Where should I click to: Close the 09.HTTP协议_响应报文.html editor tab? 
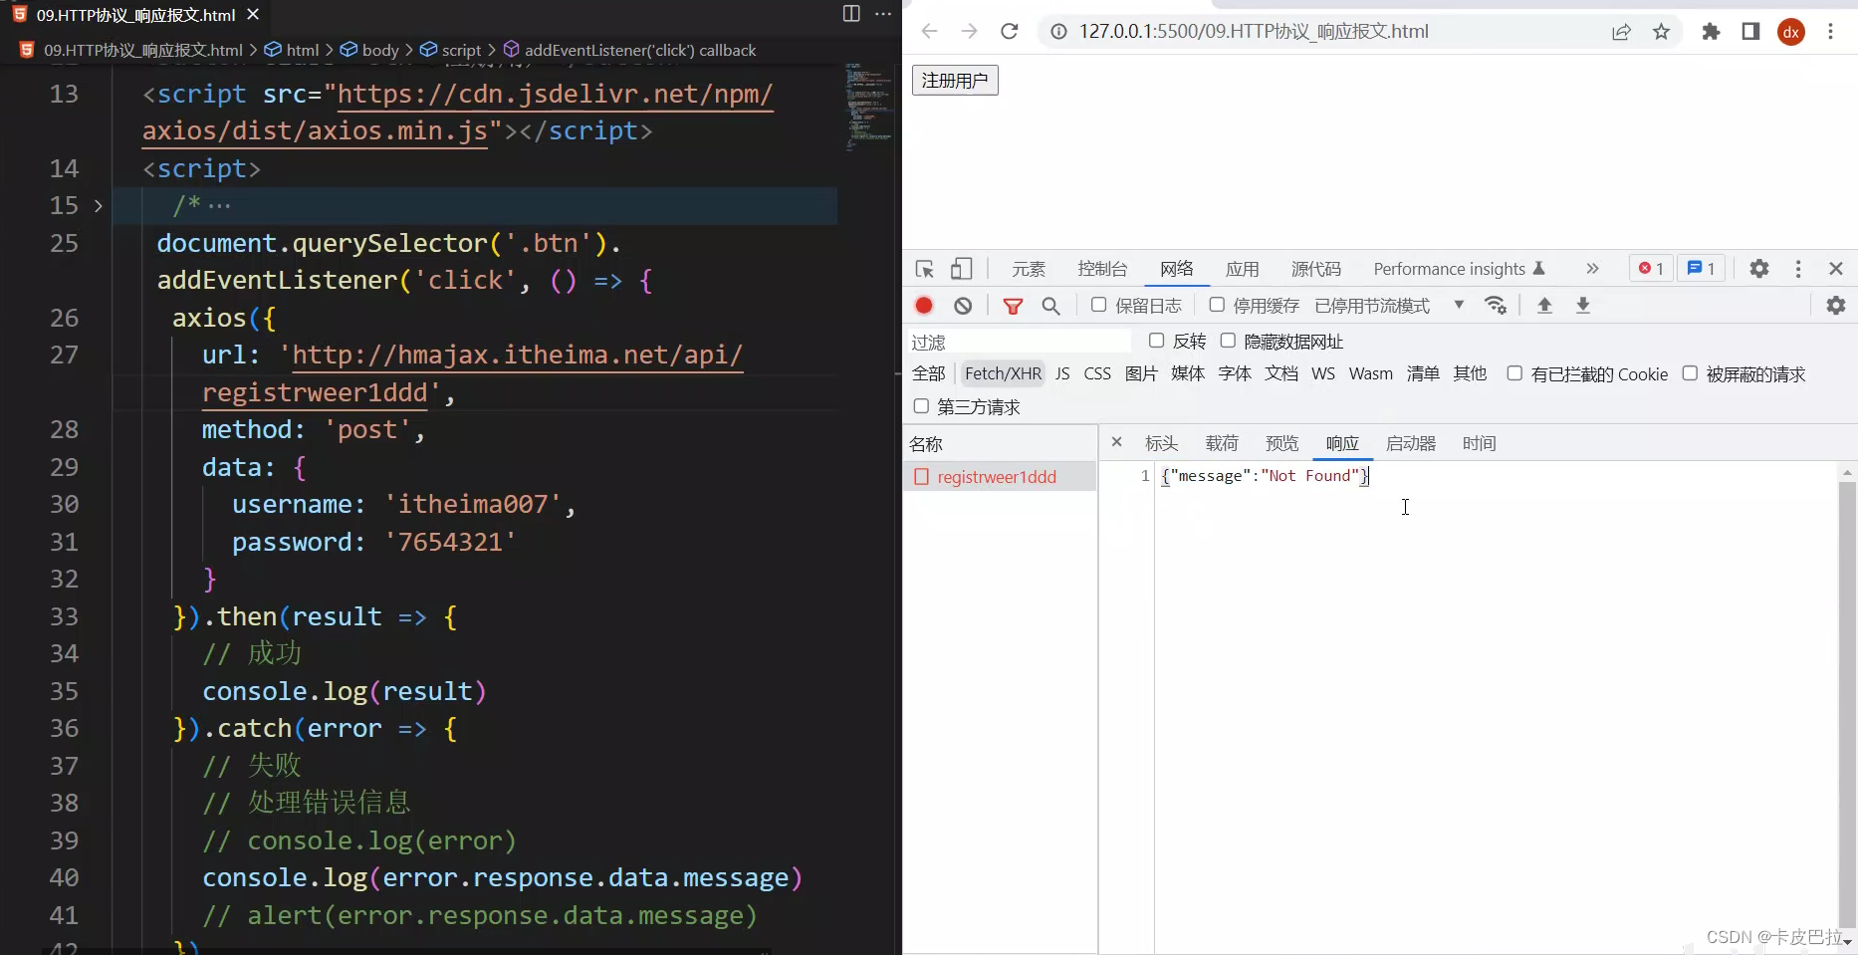(x=253, y=14)
